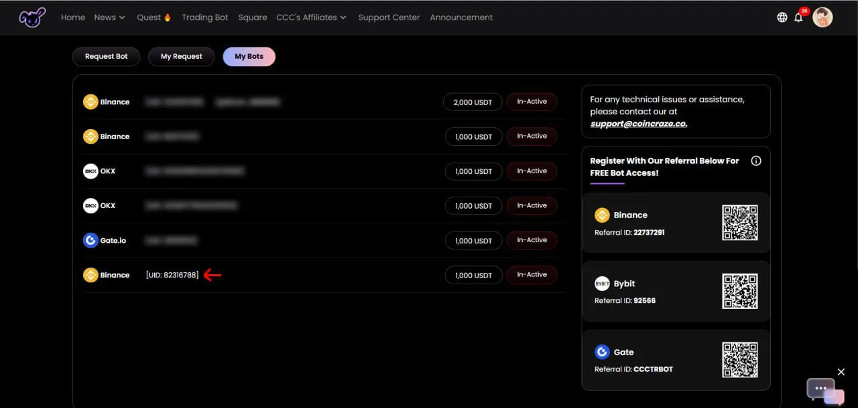Click the support@coincraze.co email link
The image size is (858, 408).
click(638, 124)
